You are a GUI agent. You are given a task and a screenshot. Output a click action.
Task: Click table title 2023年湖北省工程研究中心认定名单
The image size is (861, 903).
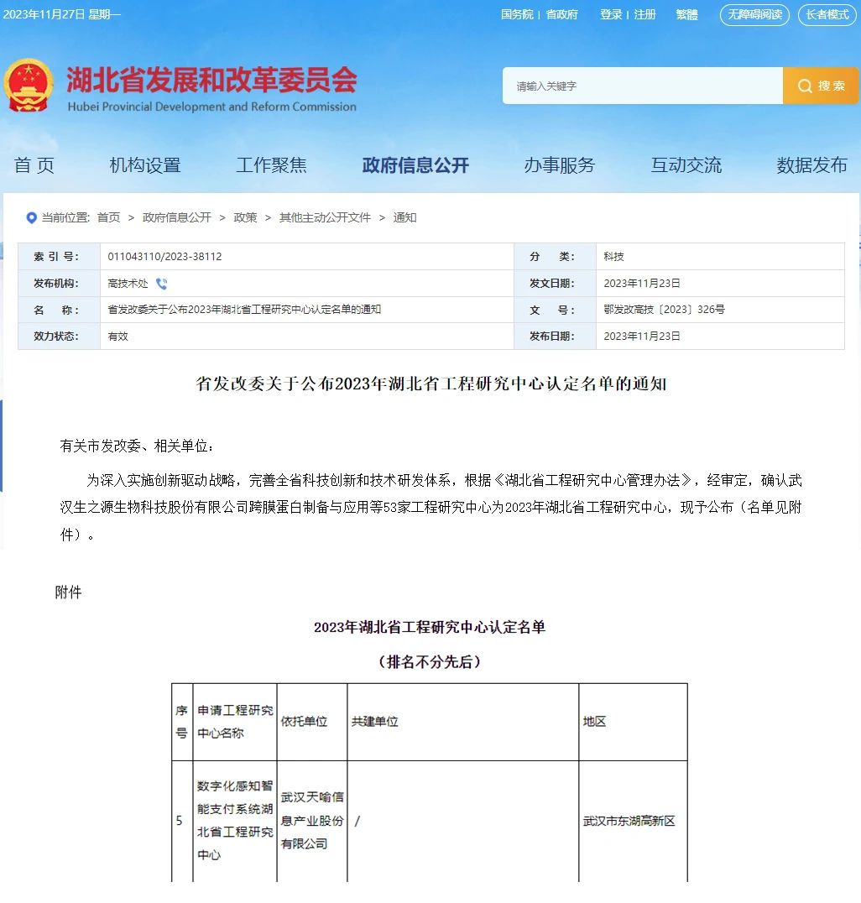click(430, 627)
